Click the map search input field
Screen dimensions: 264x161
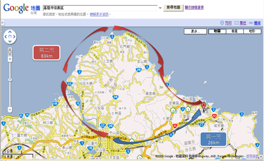point(100,8)
